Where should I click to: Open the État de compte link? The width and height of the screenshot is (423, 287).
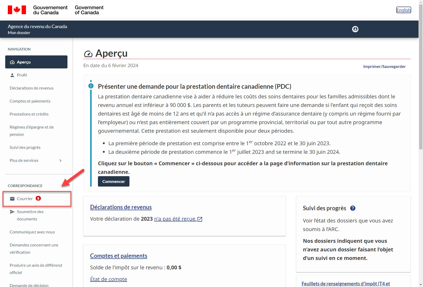coord(109,279)
